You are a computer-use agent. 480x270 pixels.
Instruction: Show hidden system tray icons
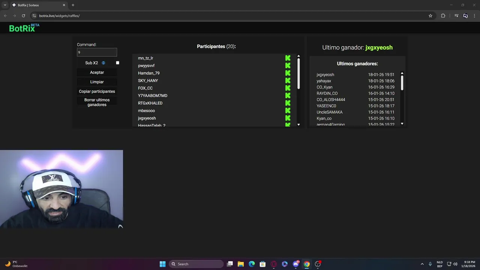click(422, 264)
